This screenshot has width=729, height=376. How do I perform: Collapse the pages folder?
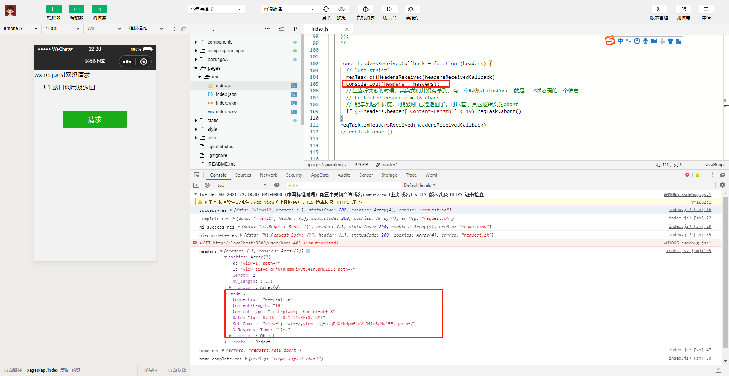196,68
